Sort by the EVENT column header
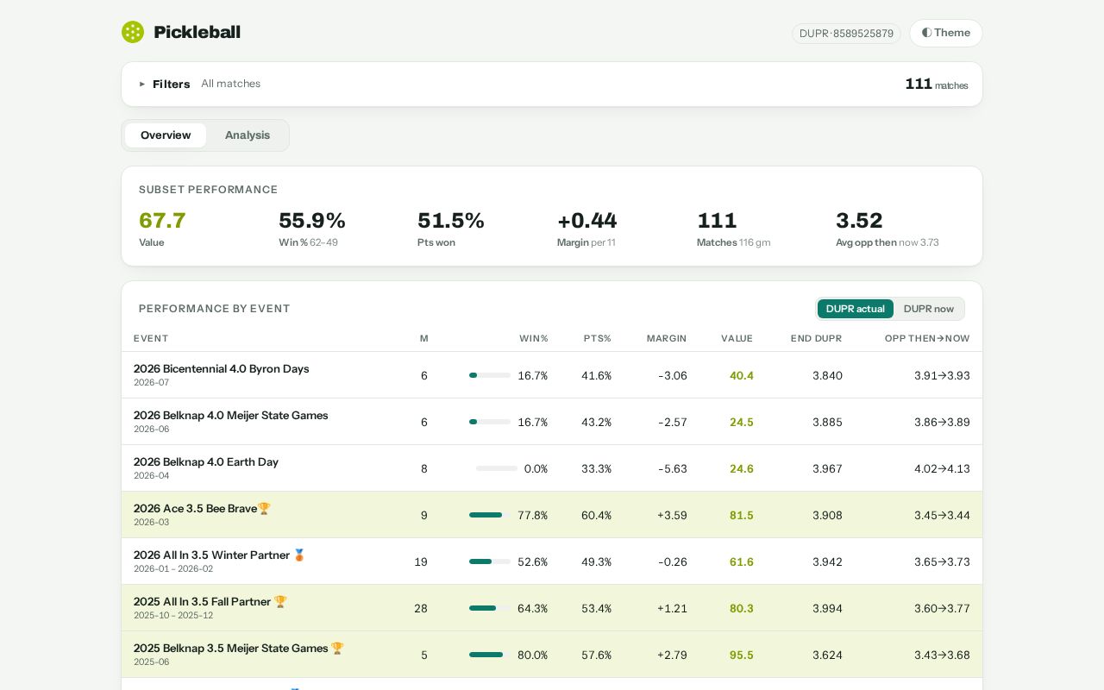The image size is (1104, 690). (151, 339)
